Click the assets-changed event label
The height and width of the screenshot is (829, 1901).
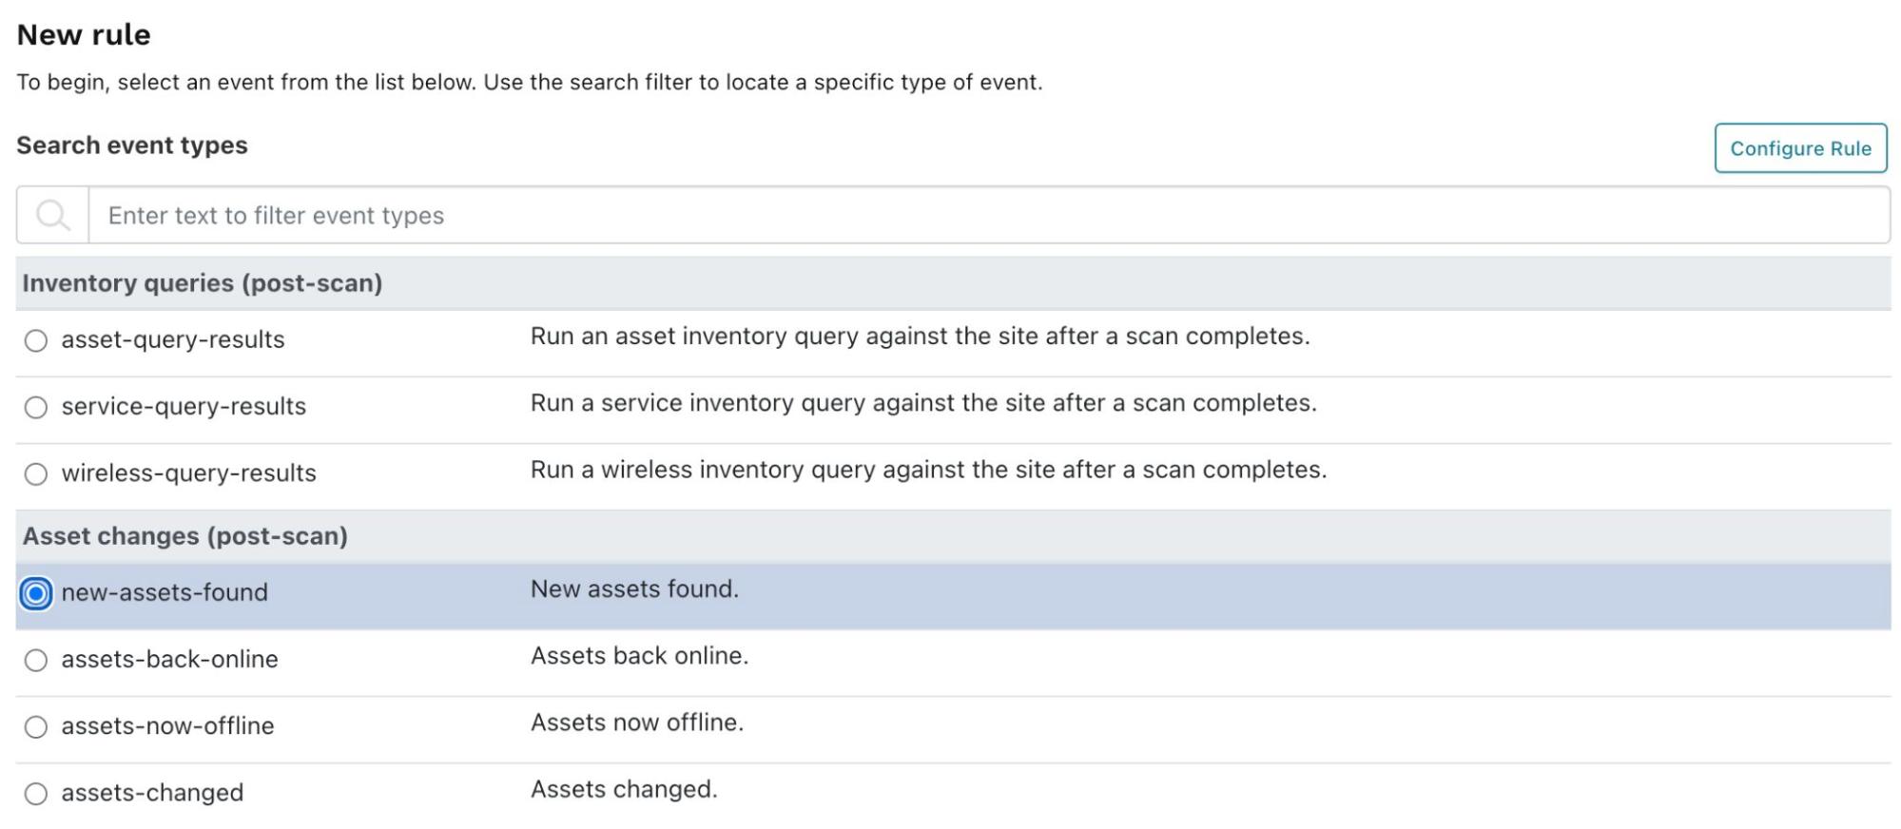[152, 793]
